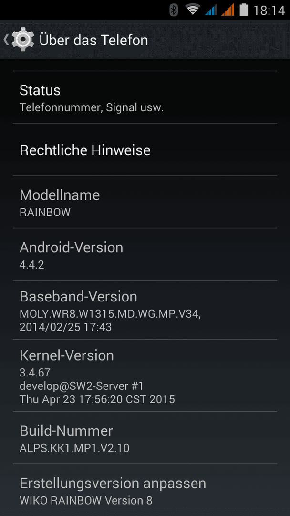Tap the battery icon in status bar
This screenshot has width=290, height=516.
pos(244,10)
